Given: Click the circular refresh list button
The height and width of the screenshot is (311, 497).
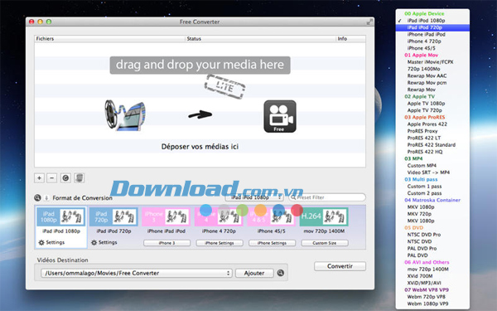Looking at the screenshot, I should point(65,178).
